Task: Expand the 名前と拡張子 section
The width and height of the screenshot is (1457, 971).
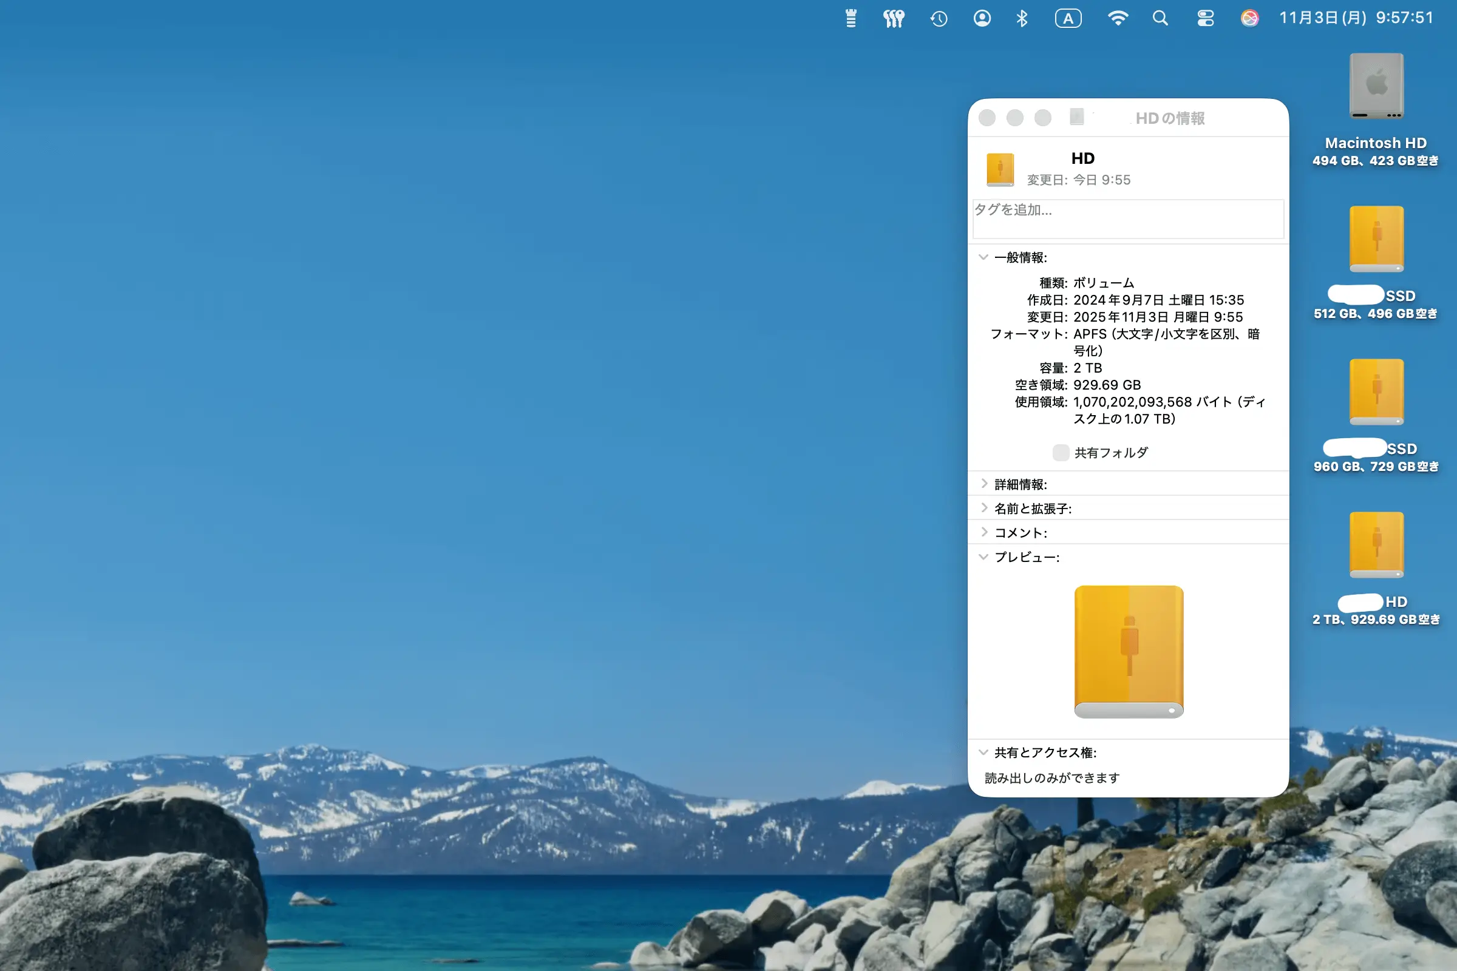Action: tap(983, 508)
